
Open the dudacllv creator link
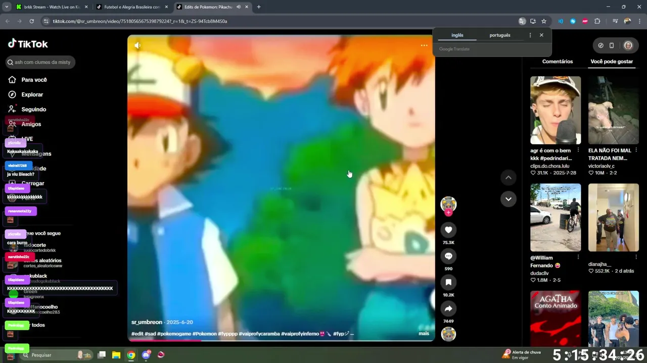(x=539, y=273)
